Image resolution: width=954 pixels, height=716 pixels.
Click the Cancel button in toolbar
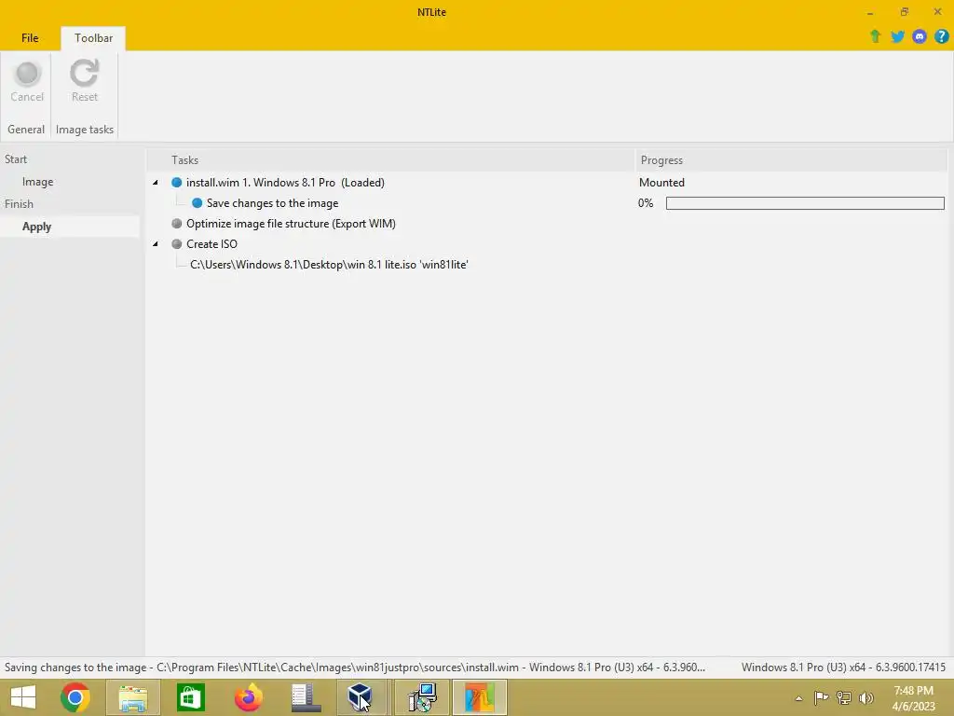tap(27, 82)
